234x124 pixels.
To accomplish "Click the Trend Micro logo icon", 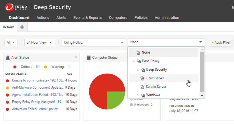I will click(x=10, y=7).
